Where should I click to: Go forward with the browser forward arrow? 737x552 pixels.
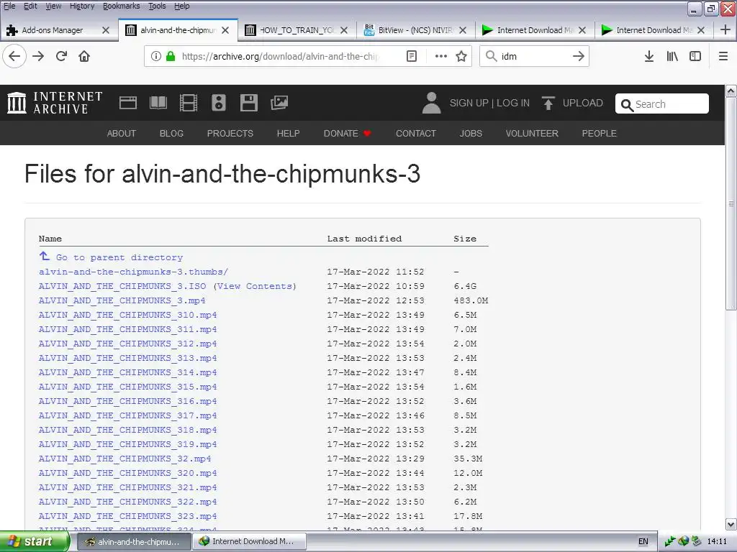click(x=39, y=57)
